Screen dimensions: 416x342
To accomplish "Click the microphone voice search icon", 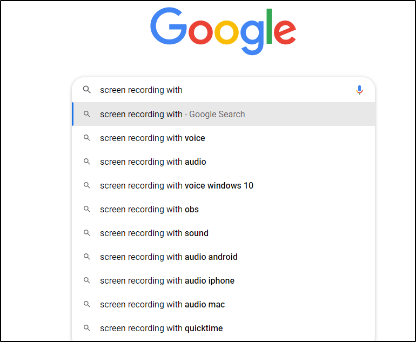I will pyautogui.click(x=359, y=90).
